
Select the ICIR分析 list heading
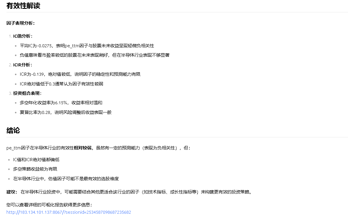22,65
